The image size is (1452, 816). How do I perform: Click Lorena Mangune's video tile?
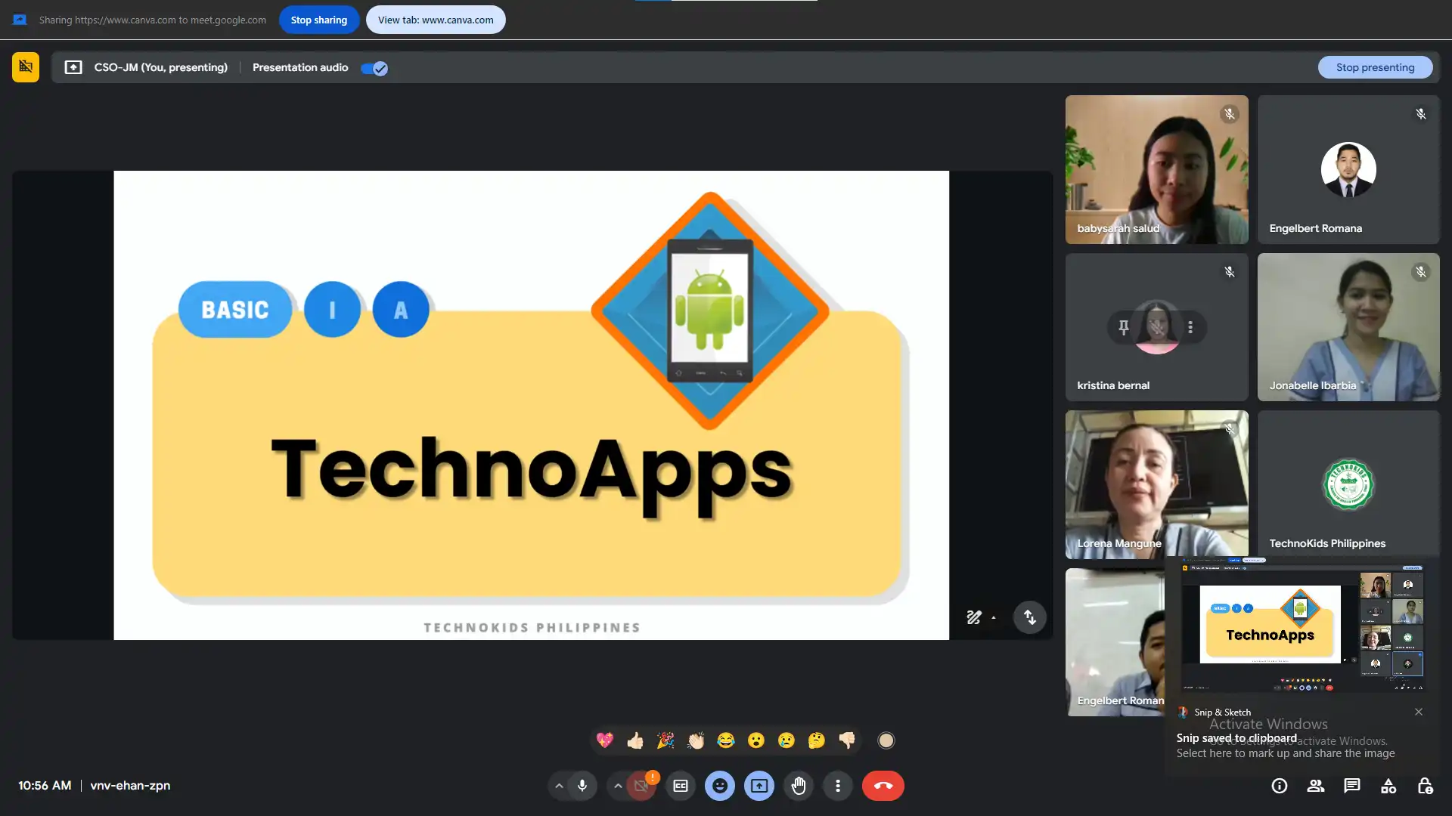coord(1157,484)
